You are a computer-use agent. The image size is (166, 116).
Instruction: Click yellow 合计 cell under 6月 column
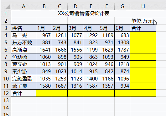pos(122,93)
